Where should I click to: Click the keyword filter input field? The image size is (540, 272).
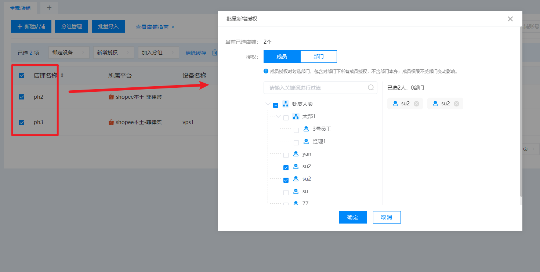click(x=316, y=88)
